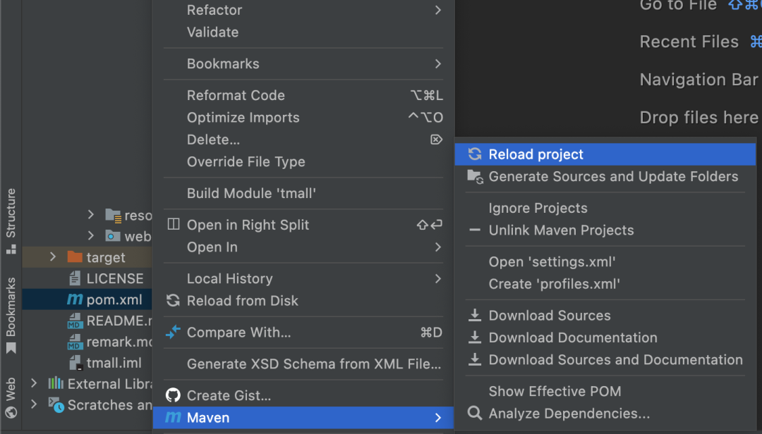
Task: Click the Generate Sources folder icon
Action: coord(475,177)
